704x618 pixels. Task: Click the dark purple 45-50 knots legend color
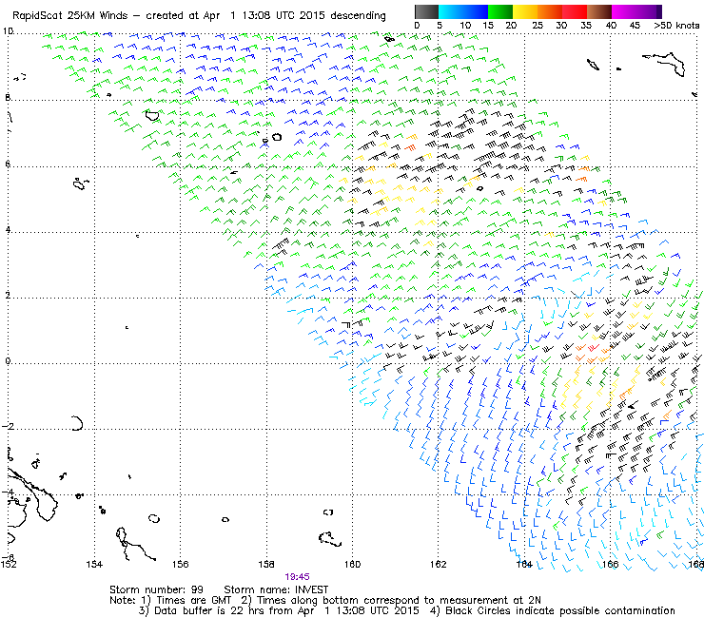(649, 11)
